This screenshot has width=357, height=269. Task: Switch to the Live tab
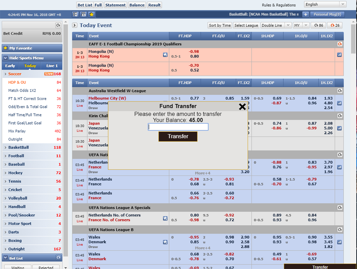point(52,66)
